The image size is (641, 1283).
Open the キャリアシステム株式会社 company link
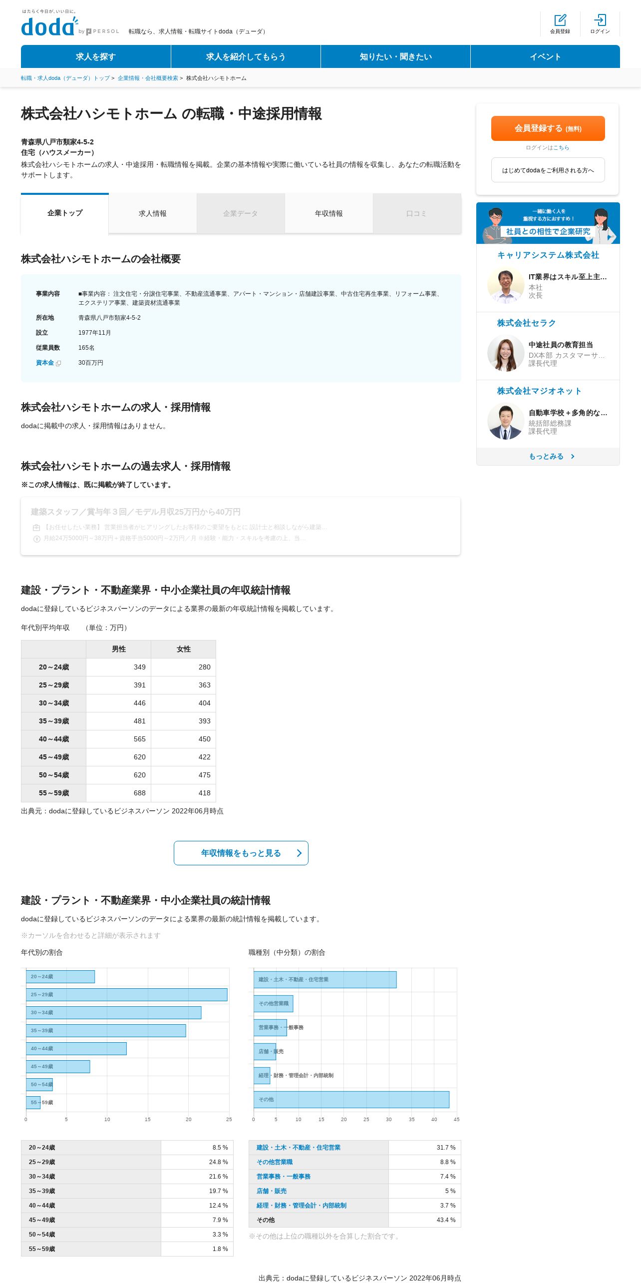(548, 255)
